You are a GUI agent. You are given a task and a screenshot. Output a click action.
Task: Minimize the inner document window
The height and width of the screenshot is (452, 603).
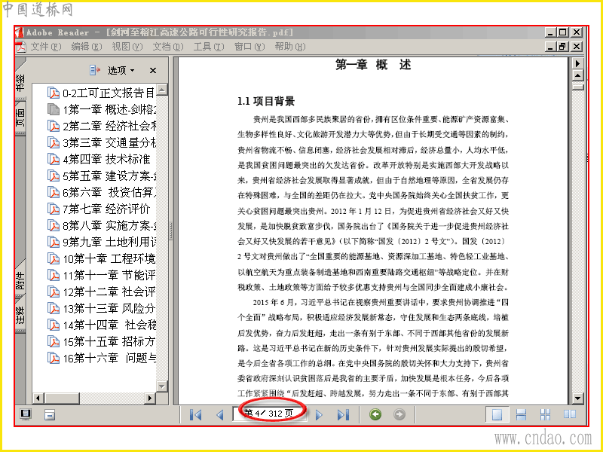[x=551, y=47]
